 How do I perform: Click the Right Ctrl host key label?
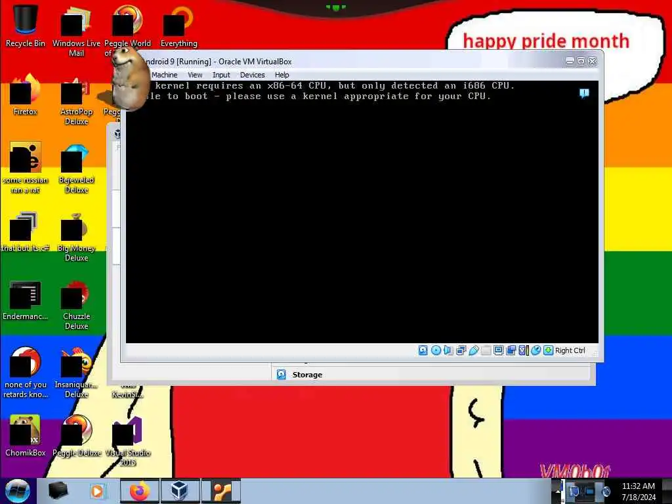click(x=570, y=350)
